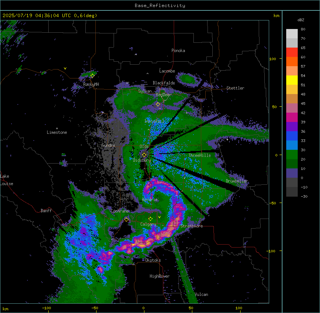Screen dimensions: 320x313
Task: Select the Sundre label
Action: (x=108, y=145)
